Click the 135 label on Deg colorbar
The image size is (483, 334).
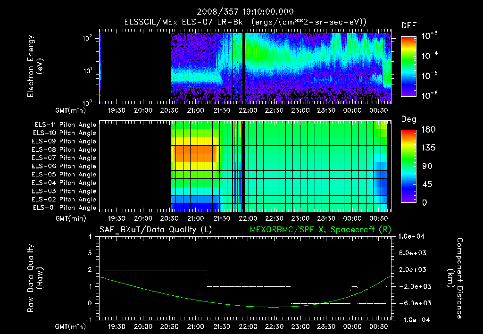coord(428,148)
